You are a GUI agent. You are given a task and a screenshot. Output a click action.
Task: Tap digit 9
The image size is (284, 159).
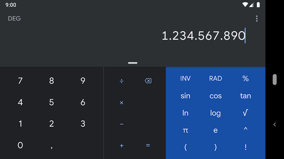click(83, 81)
